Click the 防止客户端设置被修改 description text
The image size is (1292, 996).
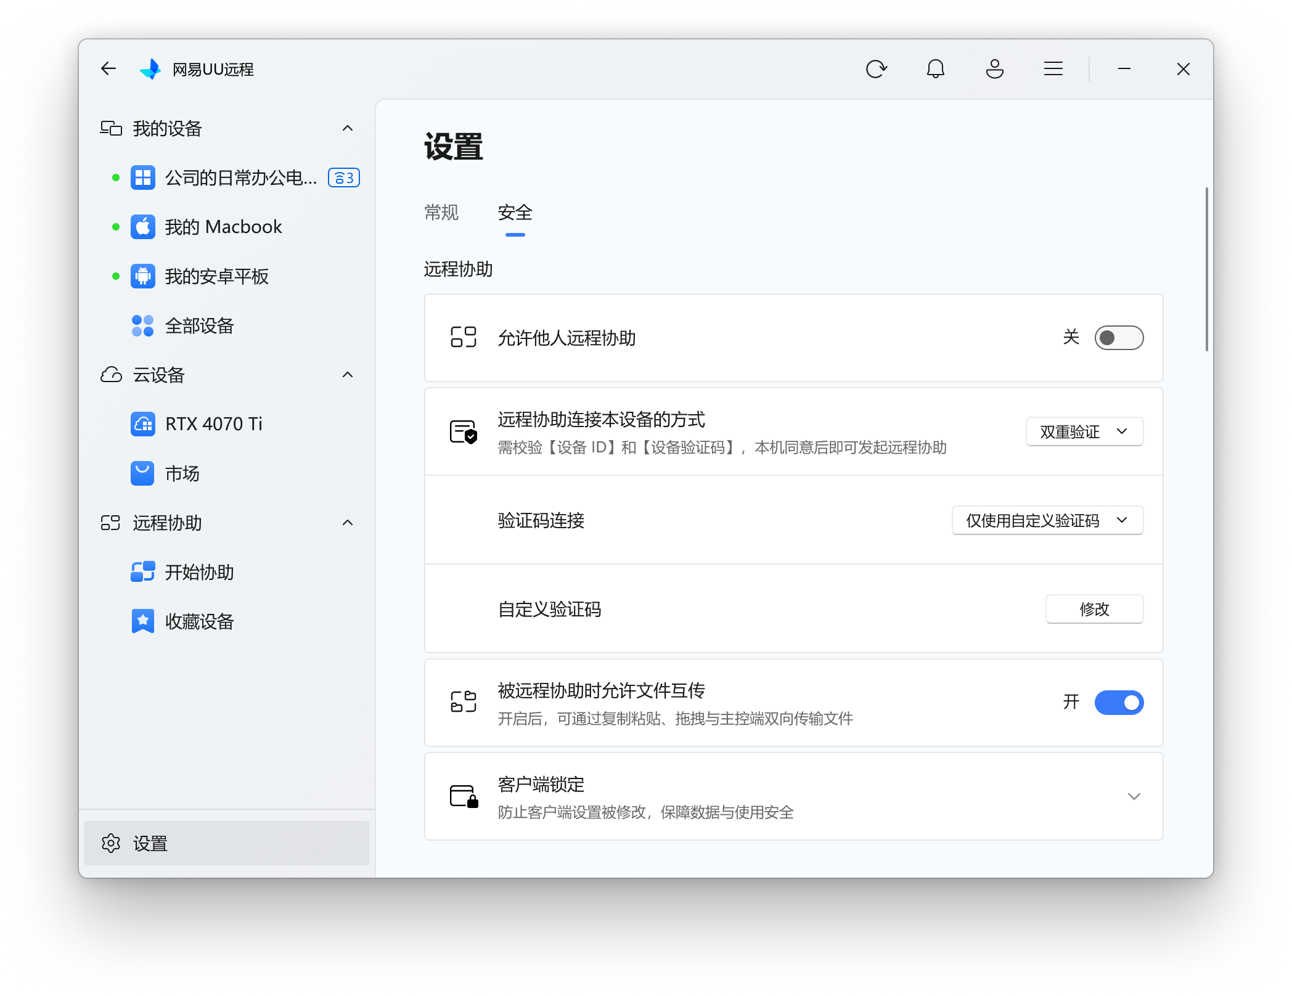[645, 812]
